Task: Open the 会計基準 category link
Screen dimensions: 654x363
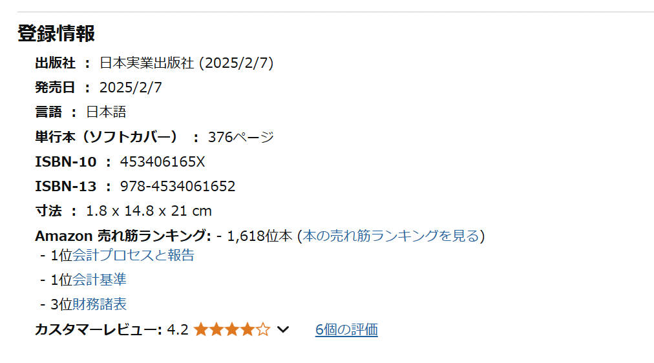Action: 100,280
